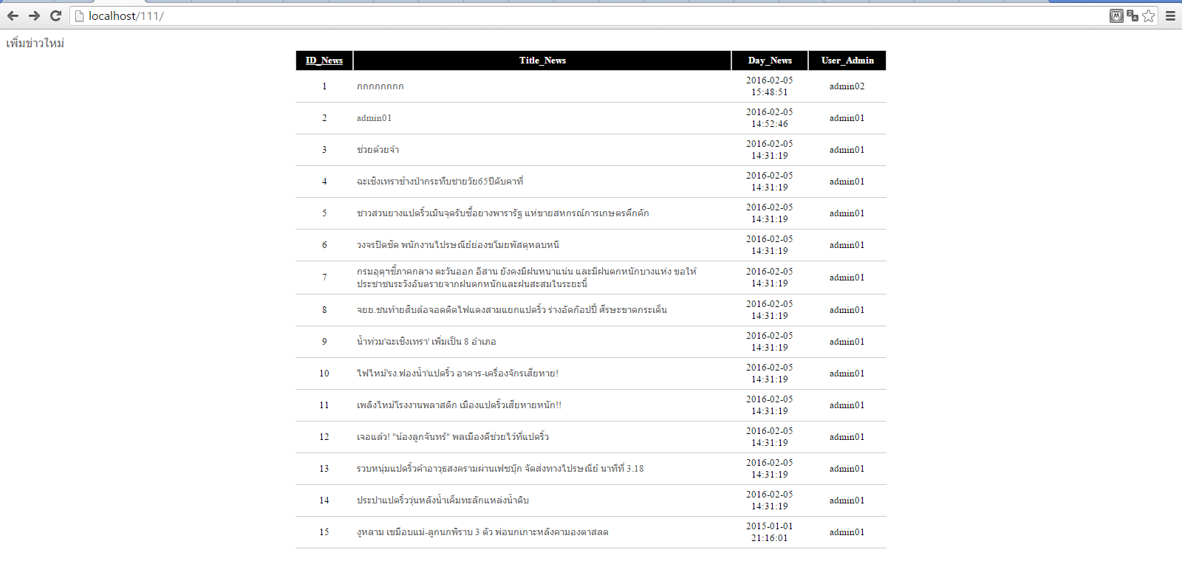Open the McAfee shield extension icon
Viewport: 1182px width, 561px height.
coord(1116,16)
